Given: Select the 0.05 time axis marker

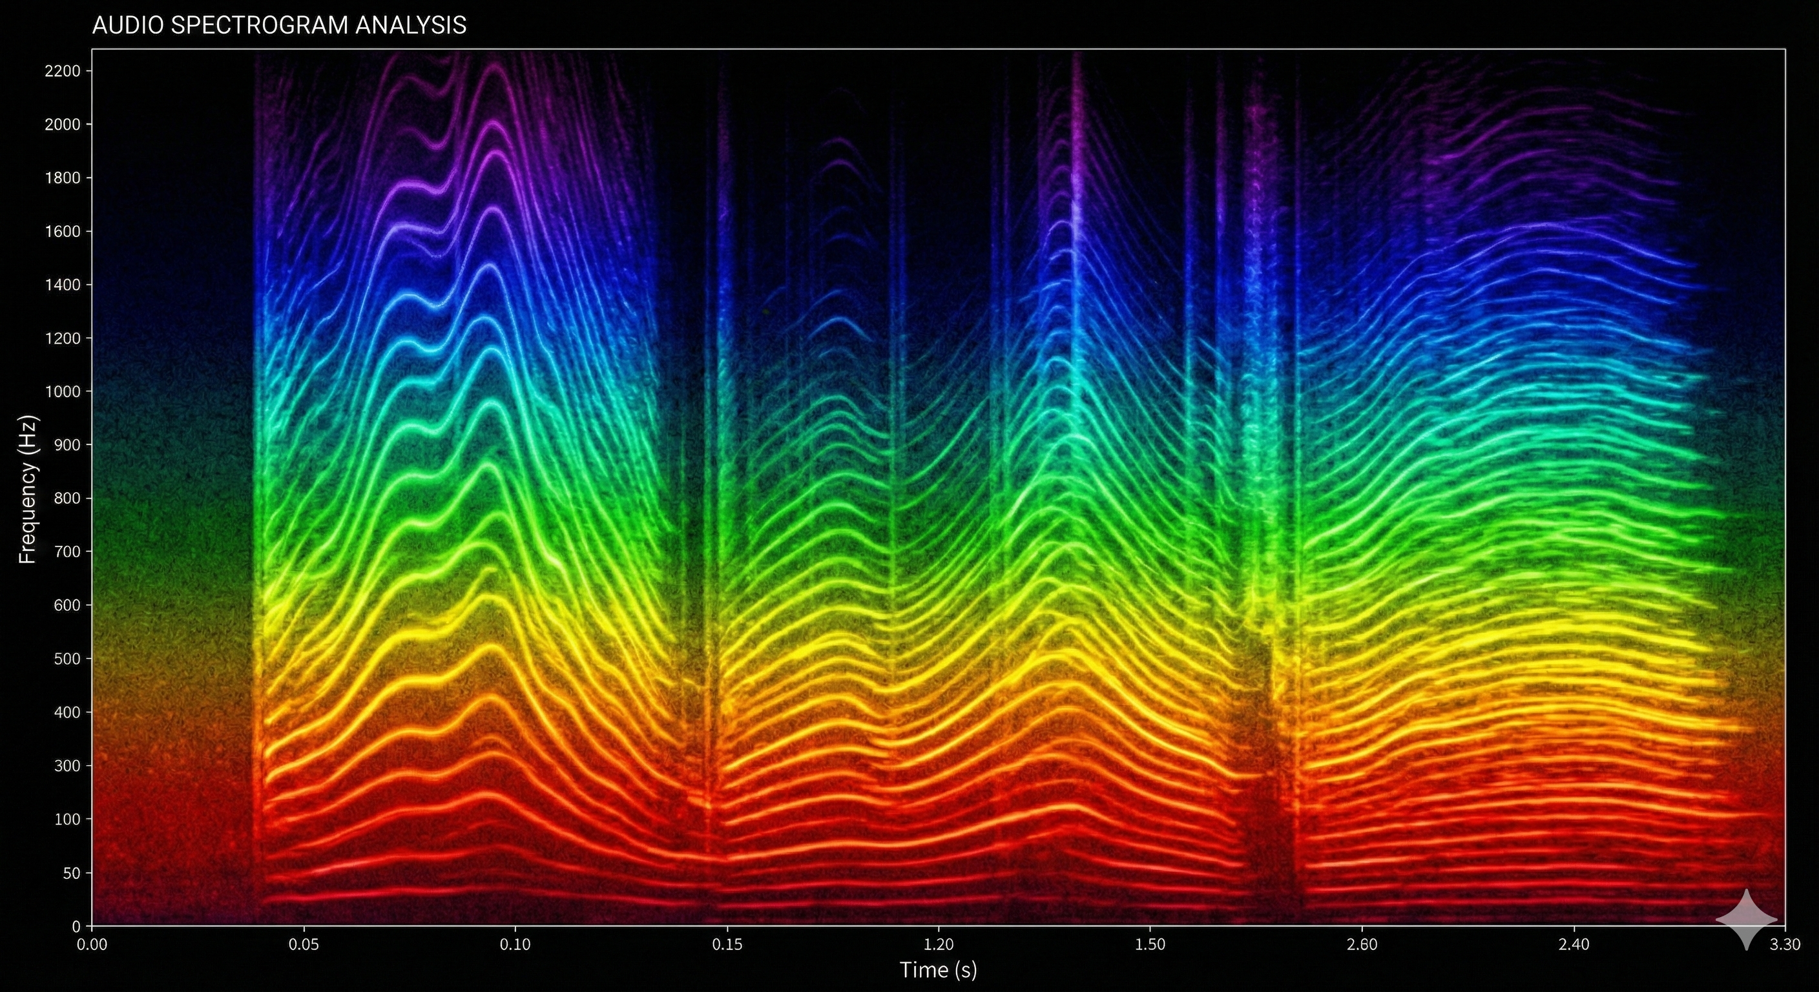Looking at the screenshot, I should (304, 945).
